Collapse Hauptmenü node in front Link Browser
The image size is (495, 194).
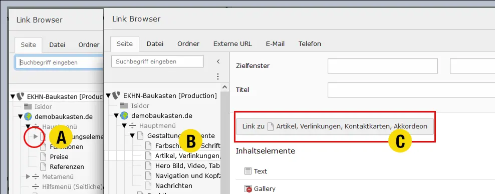click(124, 126)
